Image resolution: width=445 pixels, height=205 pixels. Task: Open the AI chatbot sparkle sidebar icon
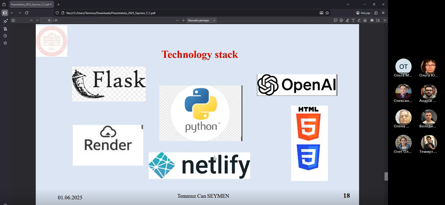click(x=5, y=22)
